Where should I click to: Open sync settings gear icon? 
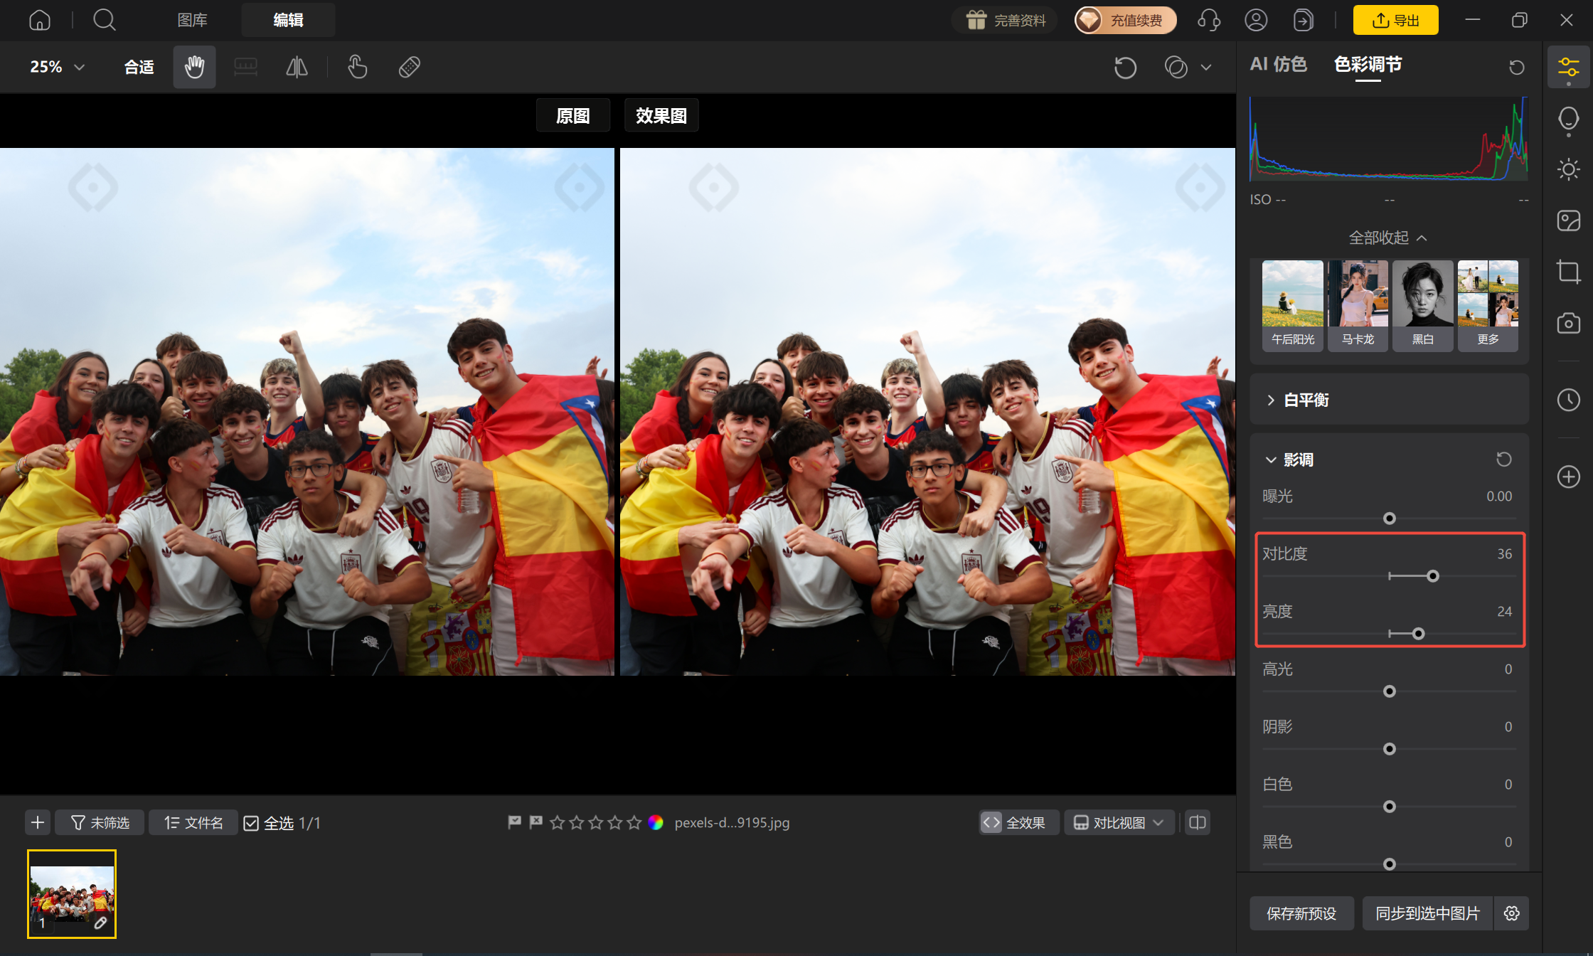click(1512, 913)
